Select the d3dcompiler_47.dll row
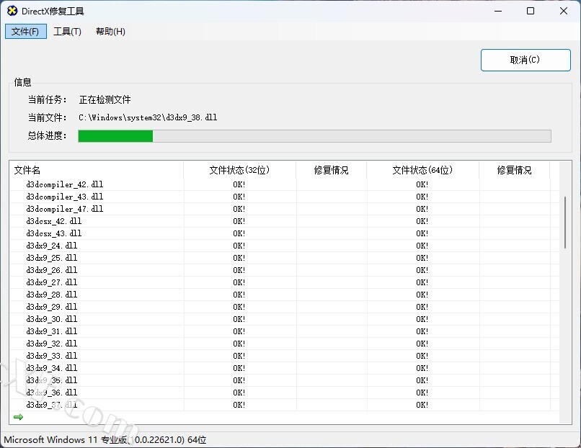Viewport: 581px width, 448px height. click(x=284, y=209)
